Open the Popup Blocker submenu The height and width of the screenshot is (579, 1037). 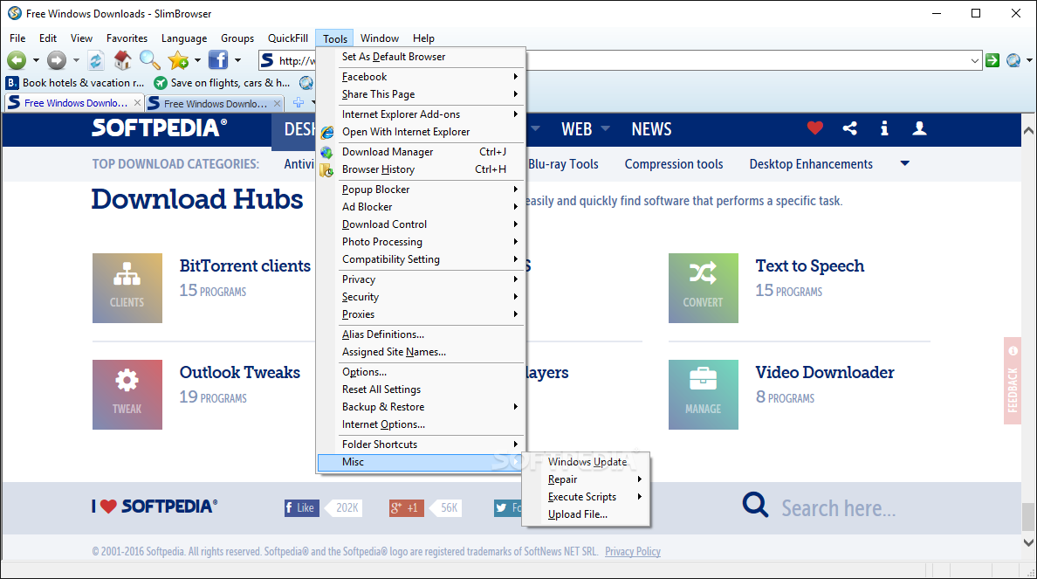point(421,190)
